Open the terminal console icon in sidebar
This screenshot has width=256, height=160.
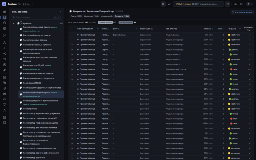pyautogui.click(x=4, y=117)
